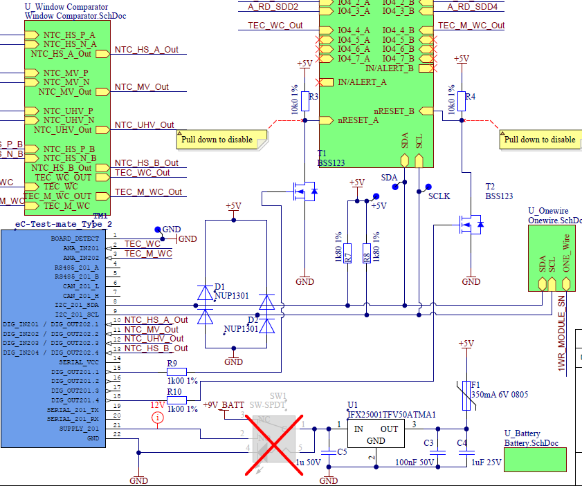Click the 'SERIAL_VCC' pin name
The height and width of the screenshot is (486, 582).
(x=79, y=362)
